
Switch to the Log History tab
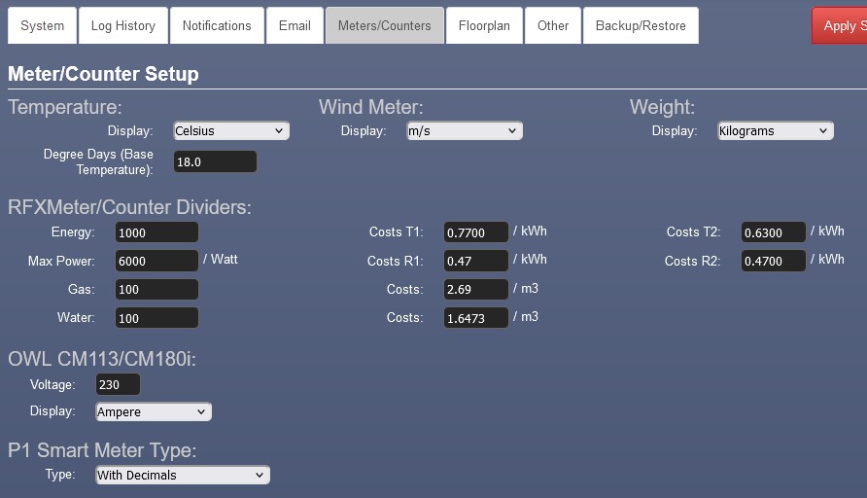122,25
